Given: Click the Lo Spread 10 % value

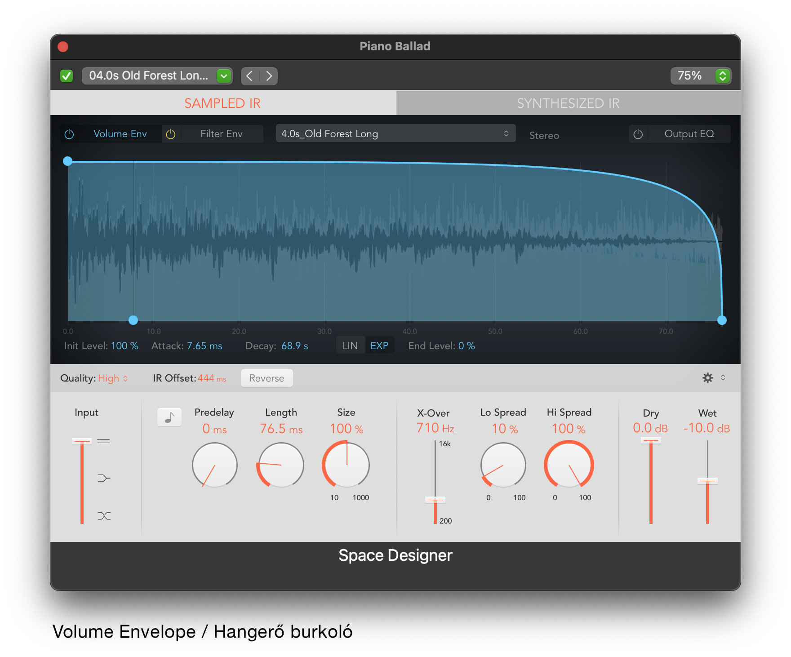Looking at the screenshot, I should click(505, 429).
